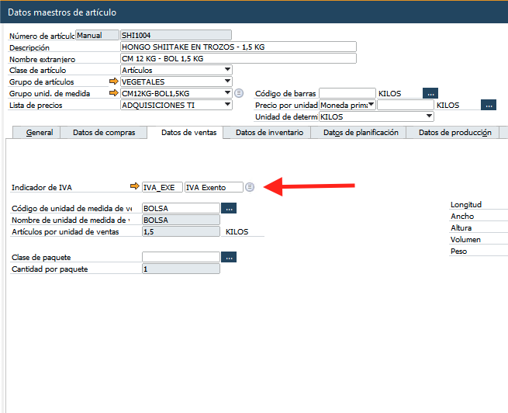The height and width of the screenshot is (413, 508).
Task: Open the ellipsis button next to Precio por unidad
Action: coord(488,105)
